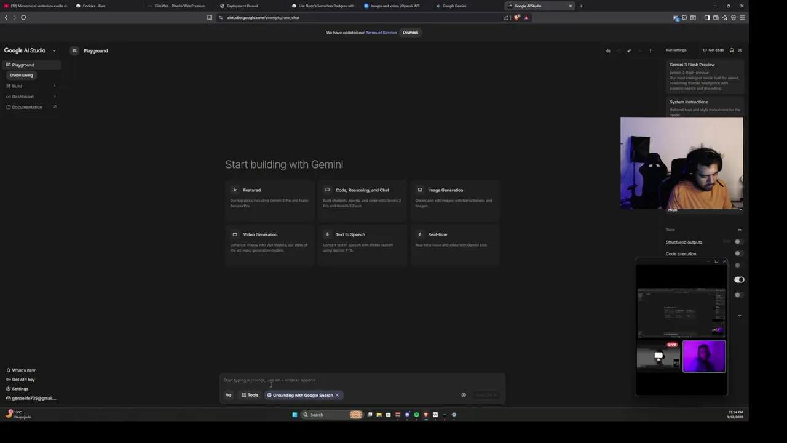Open the Tools button in prompt bar
This screenshot has height=443, width=787.
pos(250,395)
